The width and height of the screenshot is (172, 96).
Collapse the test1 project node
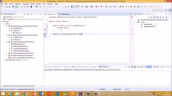coord(2,22)
